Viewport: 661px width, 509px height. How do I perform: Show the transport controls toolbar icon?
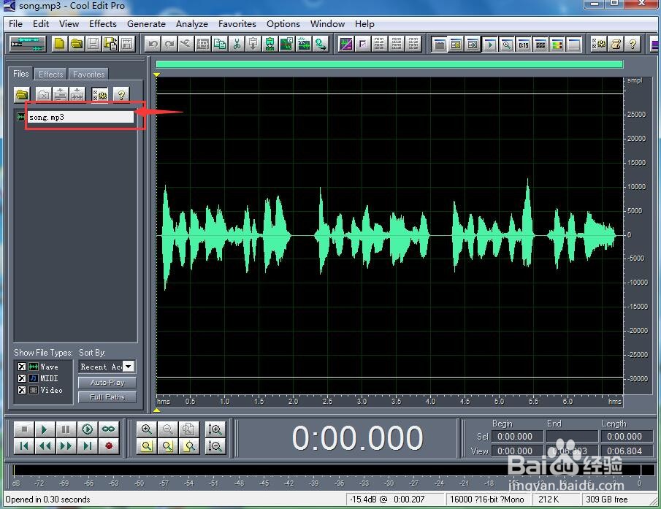point(490,45)
